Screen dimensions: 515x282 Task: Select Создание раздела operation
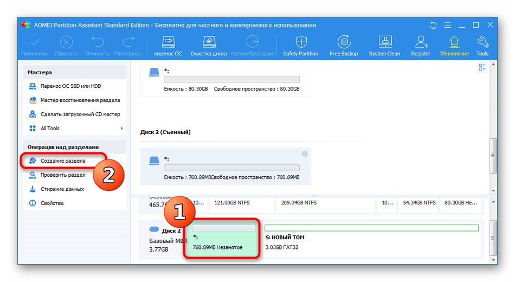(63, 161)
